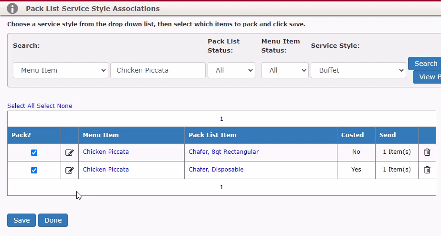Uncheck Pack for Chafer, 8qt Rectangular
Viewport: 441px width, 236px height.
[x=34, y=153]
